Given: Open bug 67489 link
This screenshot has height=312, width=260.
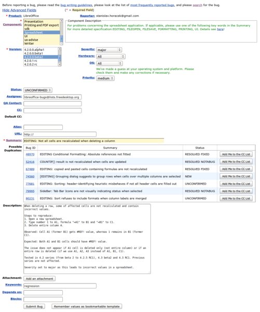Looking at the screenshot, I should 30,169.
